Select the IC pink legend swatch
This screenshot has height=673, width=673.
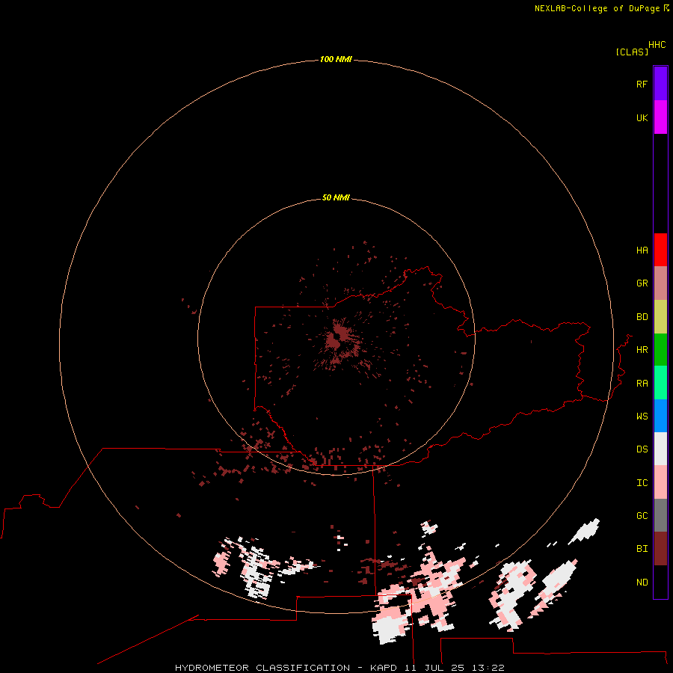tap(660, 482)
